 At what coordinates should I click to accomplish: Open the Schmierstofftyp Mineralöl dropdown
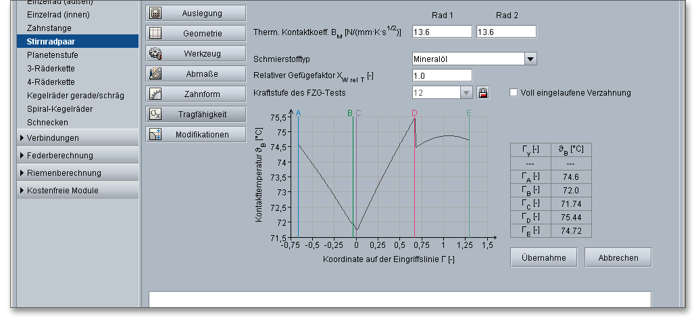tap(530, 59)
